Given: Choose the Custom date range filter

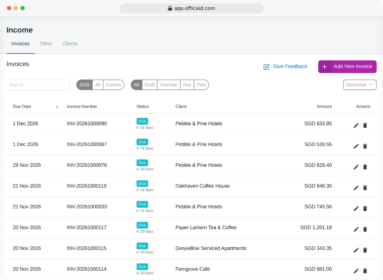Looking at the screenshot, I should point(114,85).
